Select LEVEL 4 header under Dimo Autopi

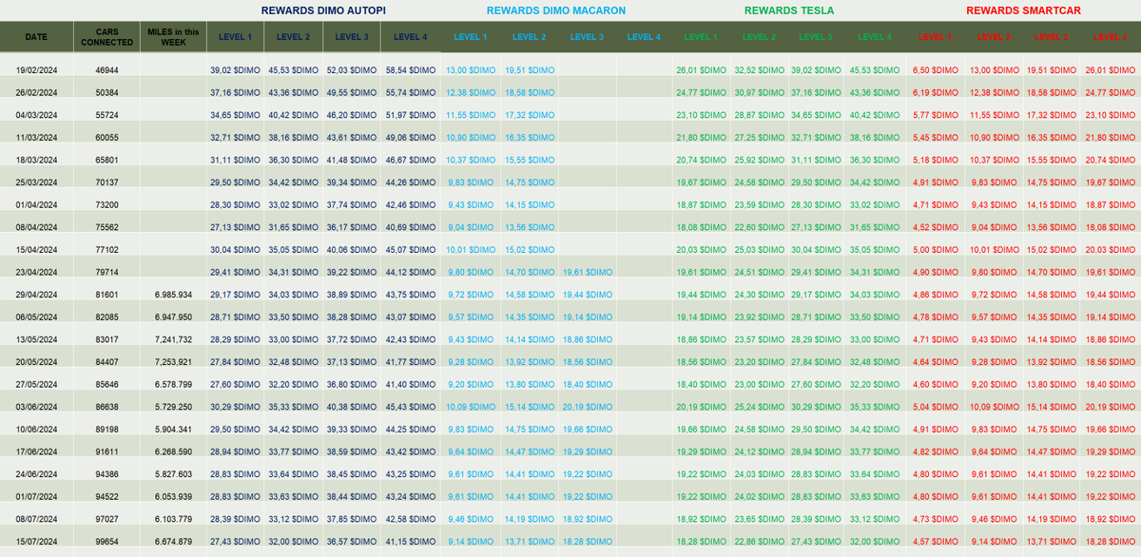point(411,37)
